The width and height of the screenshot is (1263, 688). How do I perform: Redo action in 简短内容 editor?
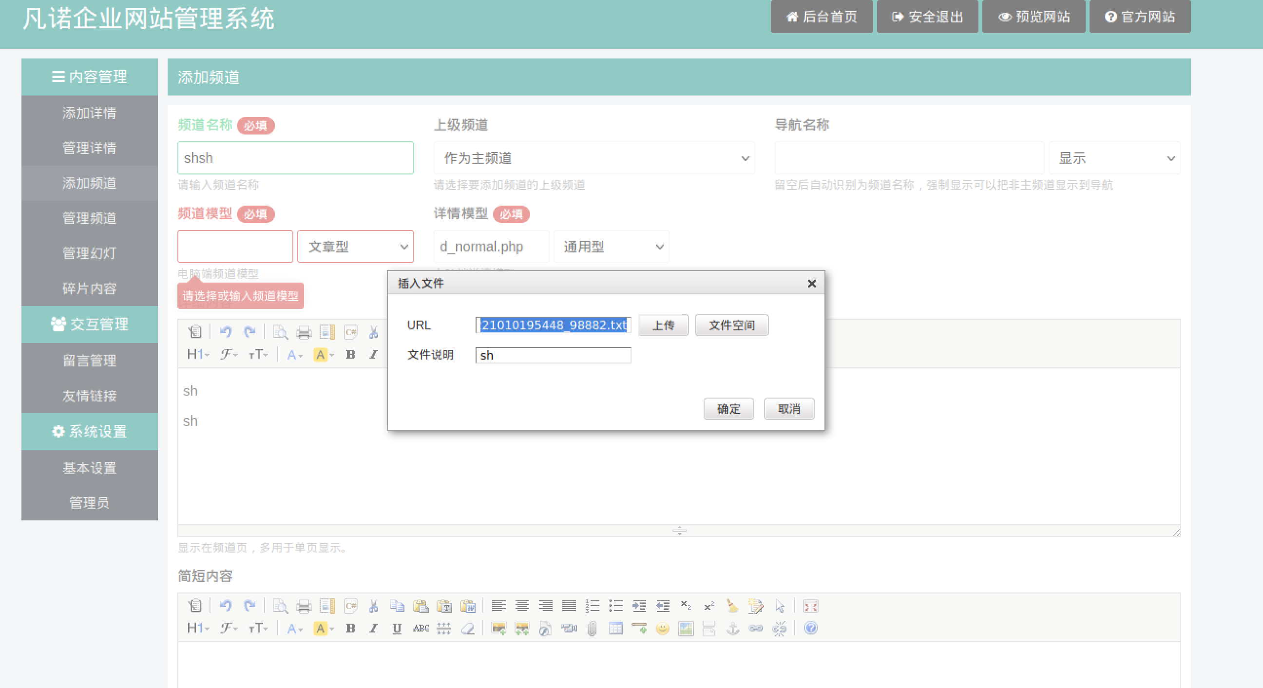pyautogui.click(x=249, y=606)
